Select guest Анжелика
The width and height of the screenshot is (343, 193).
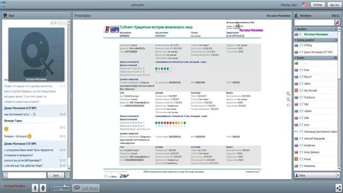point(316,166)
